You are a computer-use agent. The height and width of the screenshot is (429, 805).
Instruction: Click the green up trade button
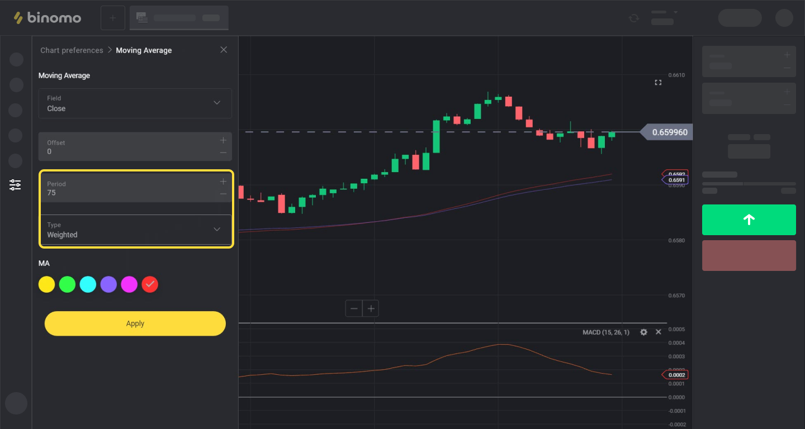point(749,220)
